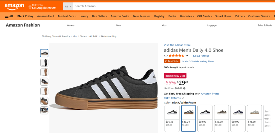Screen dimensions: 275x133
Task: Open the search category All dropdown
Action: click(68, 6)
